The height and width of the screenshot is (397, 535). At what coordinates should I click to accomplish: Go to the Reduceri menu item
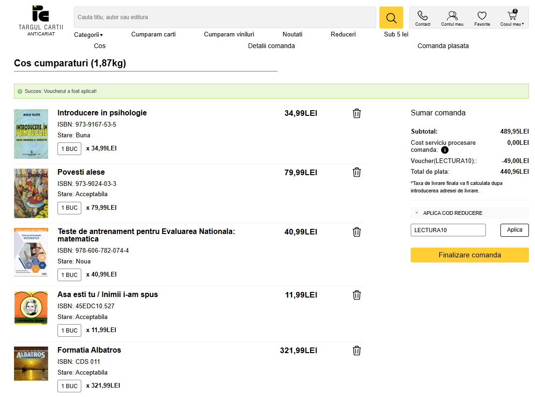coord(343,34)
